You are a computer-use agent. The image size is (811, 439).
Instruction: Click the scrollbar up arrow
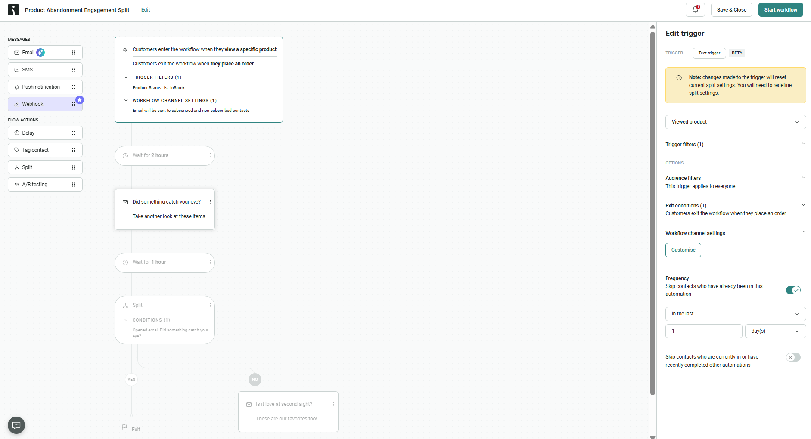click(653, 27)
